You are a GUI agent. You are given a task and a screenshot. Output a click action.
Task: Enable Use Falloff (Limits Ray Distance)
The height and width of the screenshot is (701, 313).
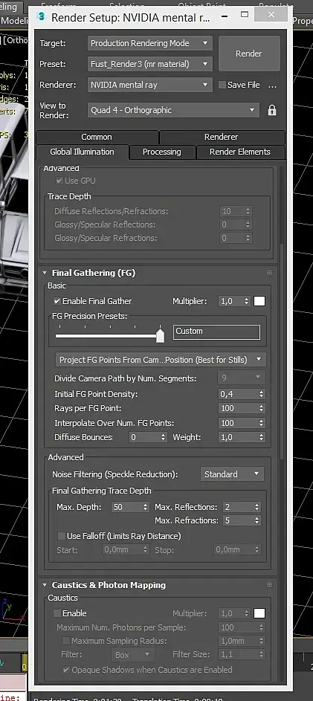tap(61, 535)
